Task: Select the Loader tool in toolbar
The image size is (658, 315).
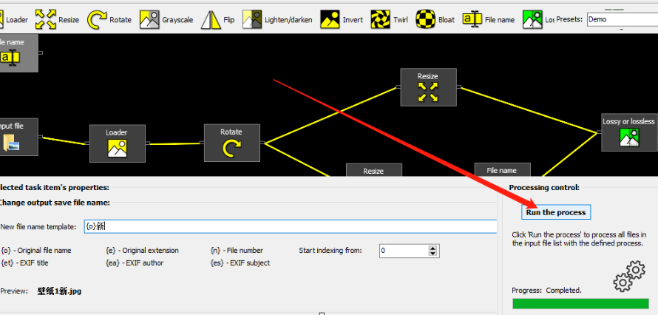Action: [14, 19]
